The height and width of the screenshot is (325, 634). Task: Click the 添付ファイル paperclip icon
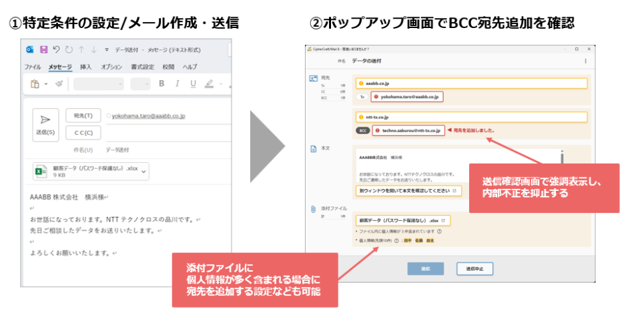[x=313, y=209]
